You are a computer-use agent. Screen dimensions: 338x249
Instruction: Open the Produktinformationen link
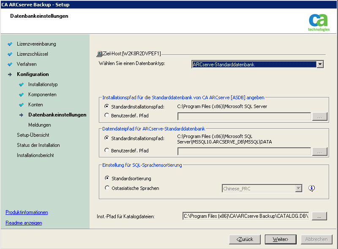(x=27, y=212)
